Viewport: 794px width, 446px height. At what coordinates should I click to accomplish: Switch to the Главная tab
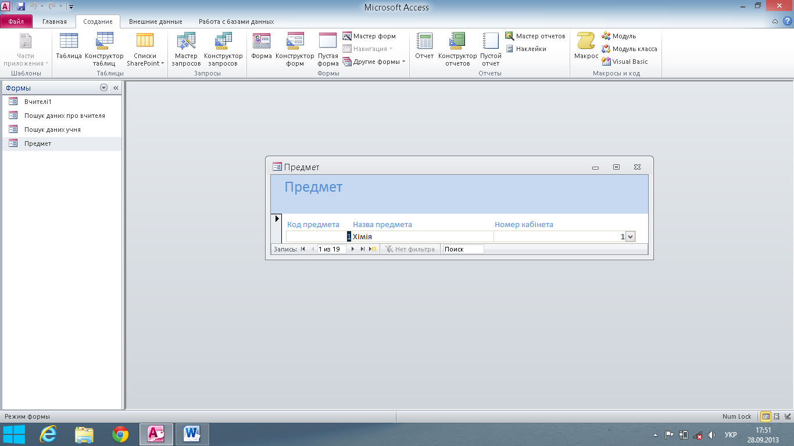tap(55, 21)
